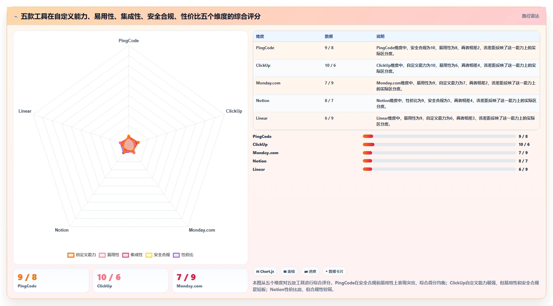Click the Notion description starting Notion维度中
The width and height of the screenshot is (553, 306).
(x=456, y=103)
